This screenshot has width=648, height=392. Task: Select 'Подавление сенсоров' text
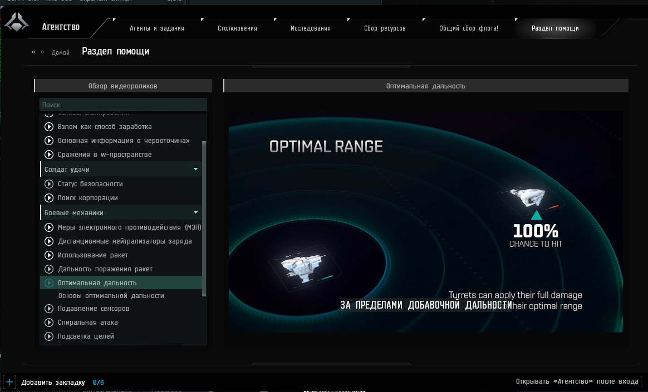(94, 309)
